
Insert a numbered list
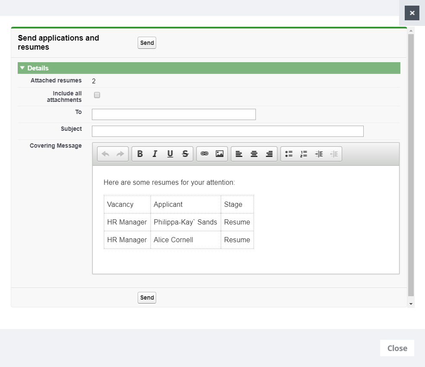[x=304, y=154]
